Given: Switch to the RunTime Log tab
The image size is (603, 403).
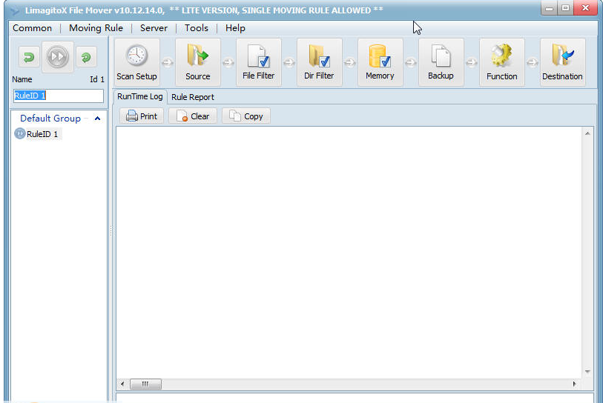Looking at the screenshot, I should (x=140, y=96).
